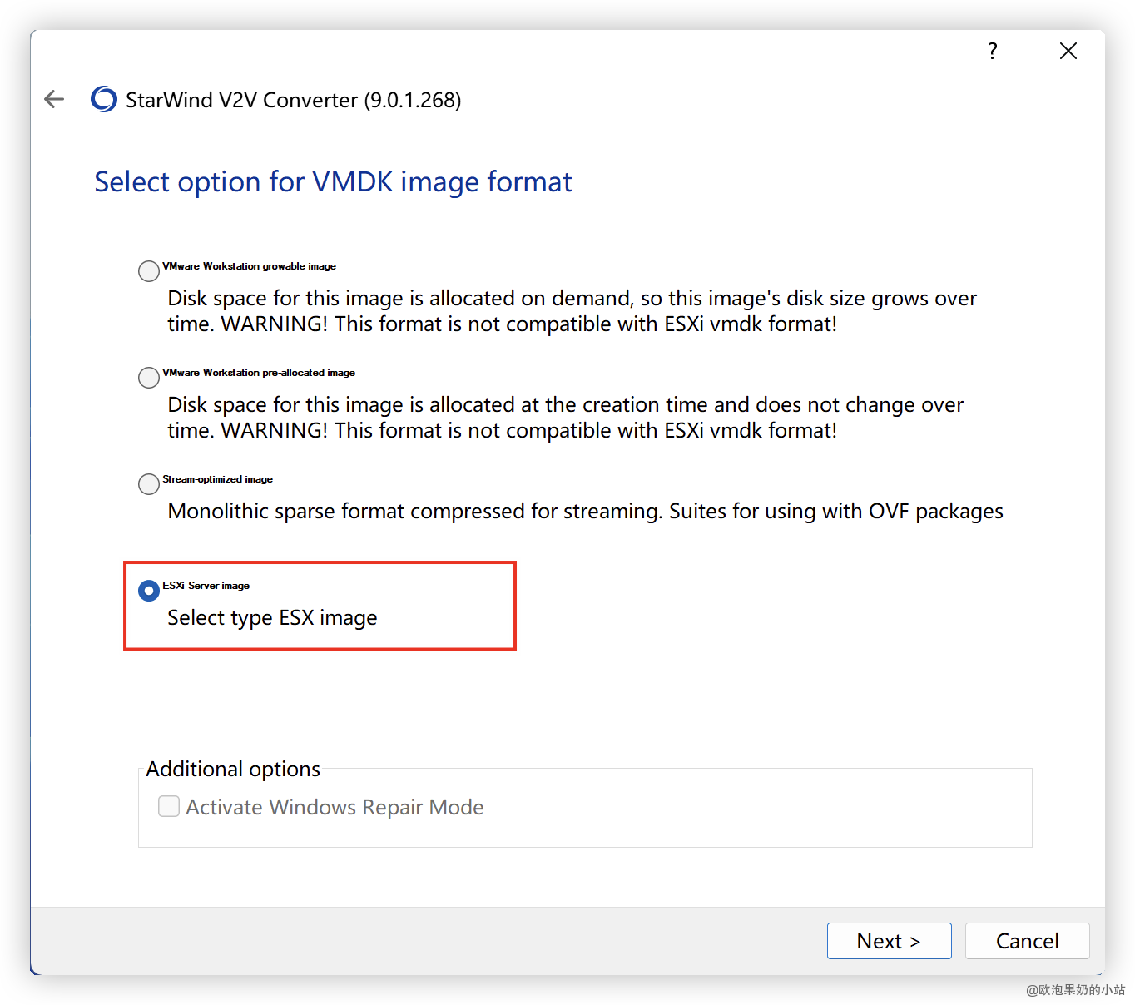Viewport: 1135px width, 1005px height.
Task: Click the Next > button
Action: pyautogui.click(x=889, y=941)
